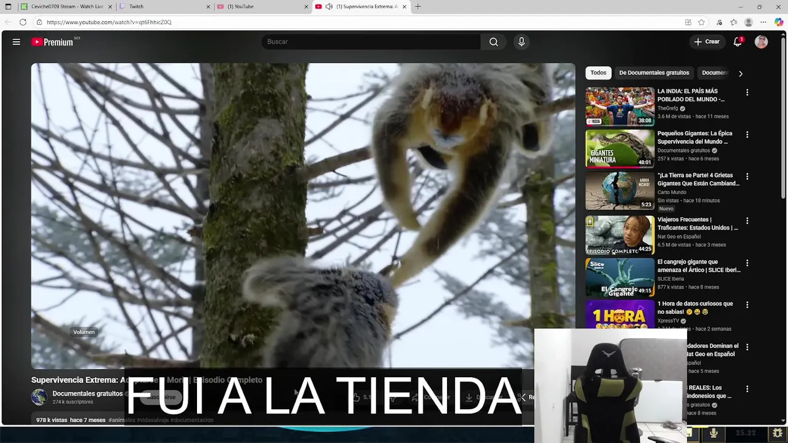Open cracked Earth 5:23 thumbnail
The height and width of the screenshot is (443, 788).
click(620, 191)
